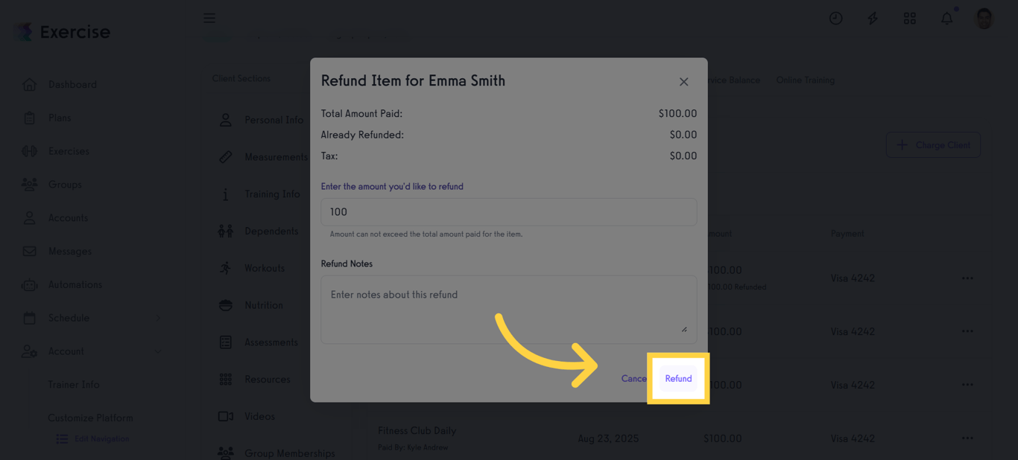Click the refund amount input field
Screen dimensions: 1018x460
tap(509, 211)
